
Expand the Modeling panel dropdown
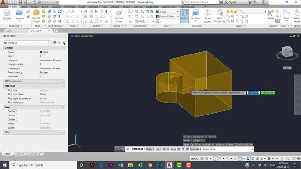click(x=16, y=26)
